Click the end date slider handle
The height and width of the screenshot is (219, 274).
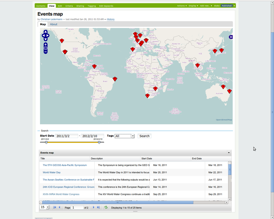coord(99,142)
